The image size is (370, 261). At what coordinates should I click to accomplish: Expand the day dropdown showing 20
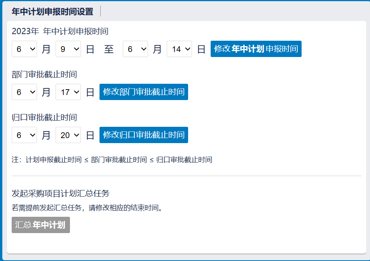pyautogui.click(x=68, y=135)
